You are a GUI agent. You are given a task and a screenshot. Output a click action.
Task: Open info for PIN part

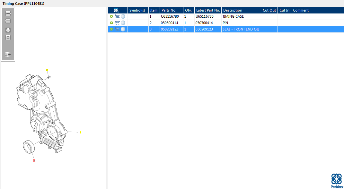(x=123, y=23)
